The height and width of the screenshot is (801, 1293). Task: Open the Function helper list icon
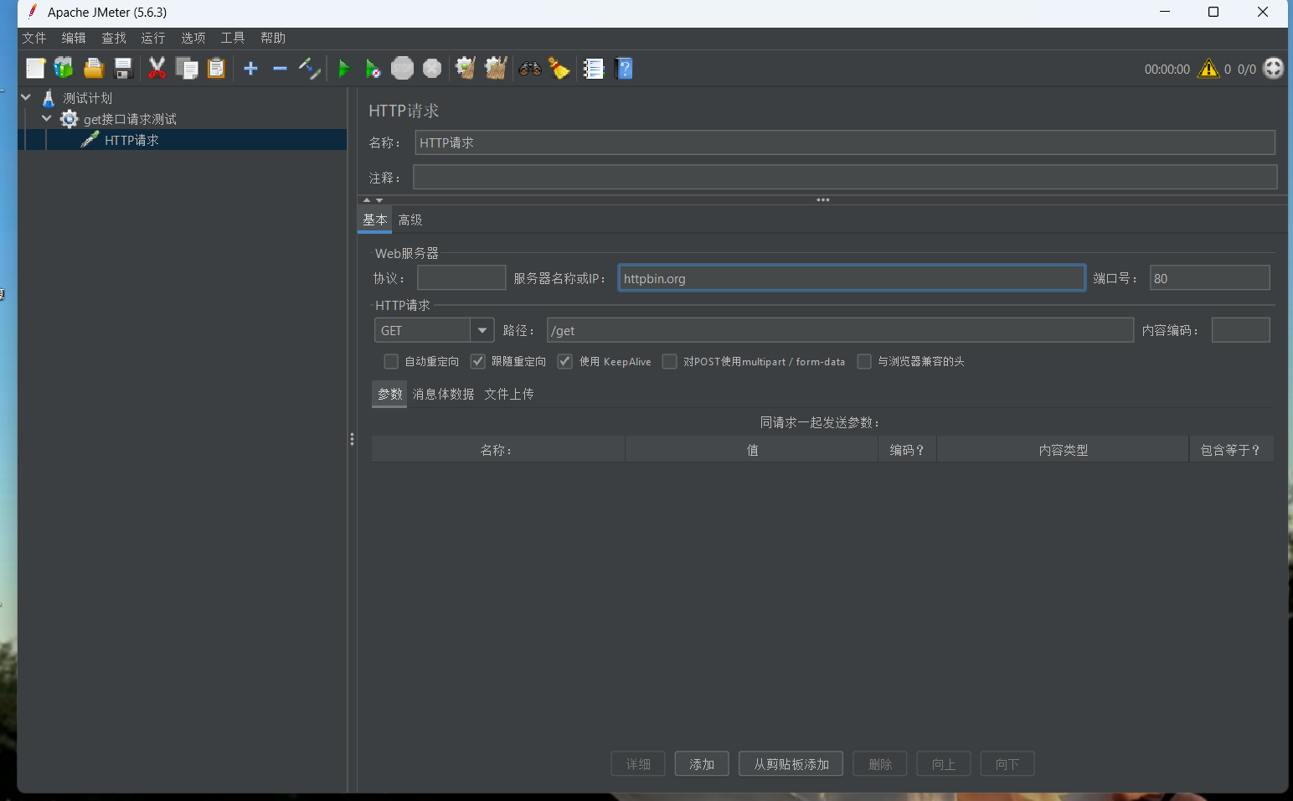(593, 69)
